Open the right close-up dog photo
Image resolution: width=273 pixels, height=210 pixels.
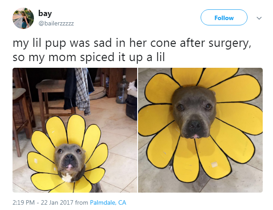(x=201, y=130)
